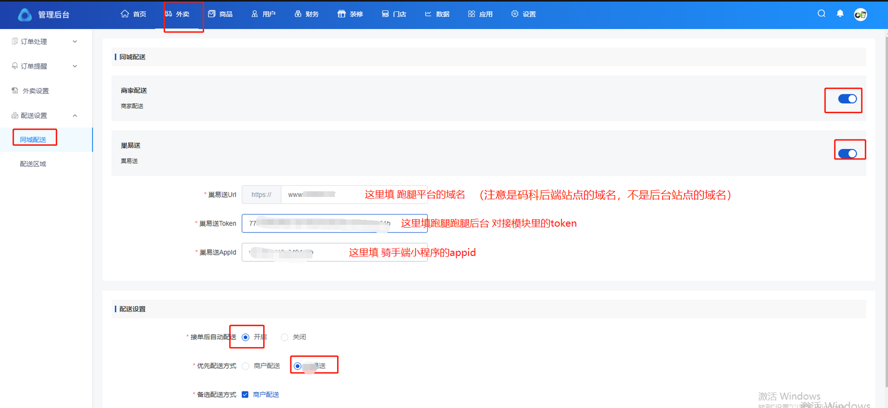This screenshot has width=888, height=408.
Task: Click the 设置 gear icon
Action: (x=515, y=14)
